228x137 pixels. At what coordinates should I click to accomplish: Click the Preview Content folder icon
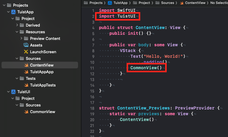click(26, 38)
